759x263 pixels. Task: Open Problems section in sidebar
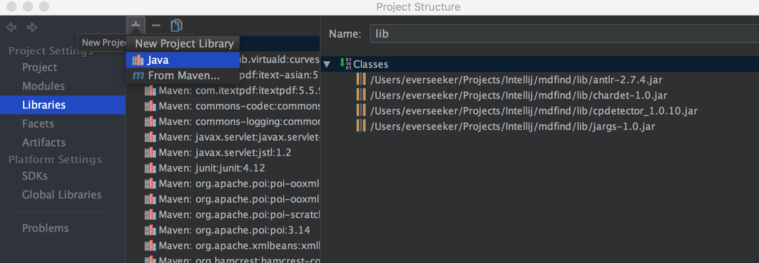click(45, 228)
